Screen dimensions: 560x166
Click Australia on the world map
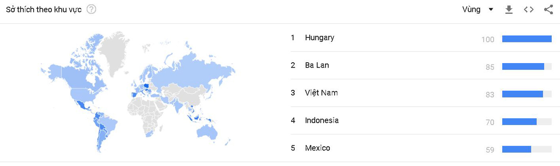[207, 132]
